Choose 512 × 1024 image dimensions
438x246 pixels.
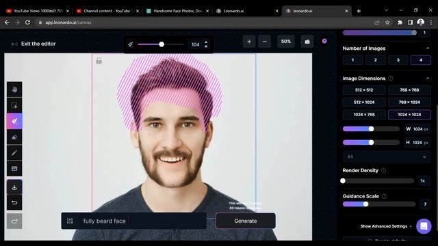(364, 102)
